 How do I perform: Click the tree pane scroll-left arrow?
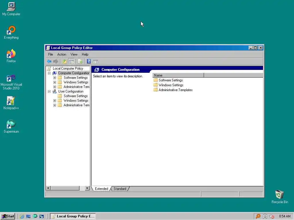pyautogui.click(x=48, y=188)
